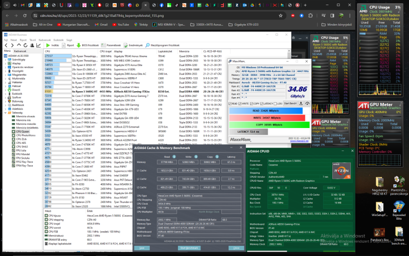The width and height of the screenshot is (409, 256).
Task: Check the Memóriabusz checkbox in AIDA64
Action: click(47, 236)
